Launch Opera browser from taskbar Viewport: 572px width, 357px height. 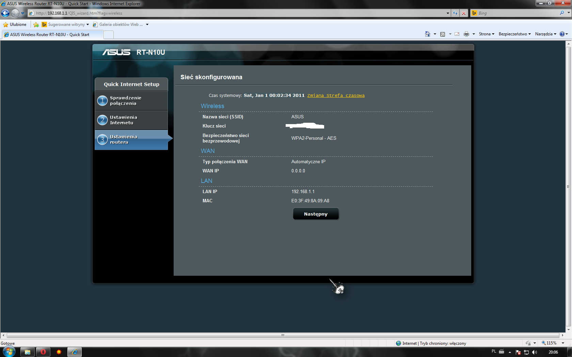(x=43, y=352)
